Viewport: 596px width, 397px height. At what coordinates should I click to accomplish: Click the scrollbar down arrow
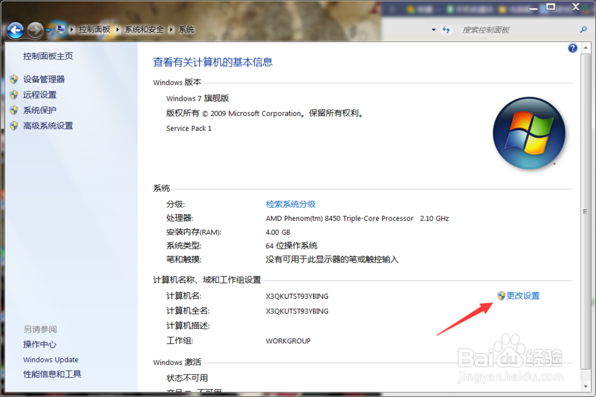[x=585, y=386]
